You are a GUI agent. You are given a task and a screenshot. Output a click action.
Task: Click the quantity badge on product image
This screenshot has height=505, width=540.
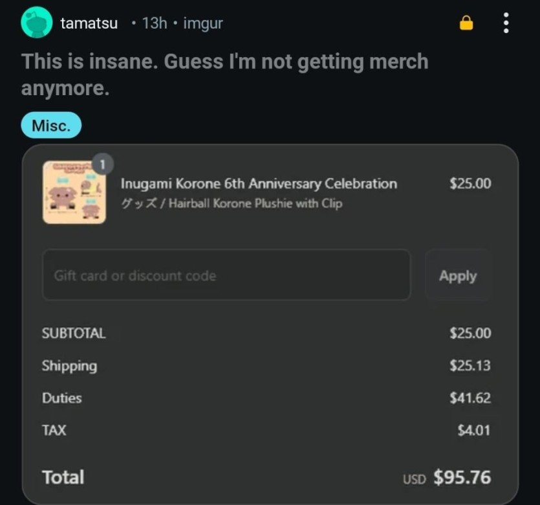click(102, 163)
